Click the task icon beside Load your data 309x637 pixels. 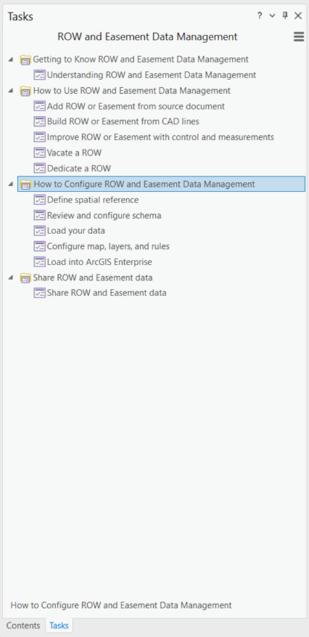(39, 230)
